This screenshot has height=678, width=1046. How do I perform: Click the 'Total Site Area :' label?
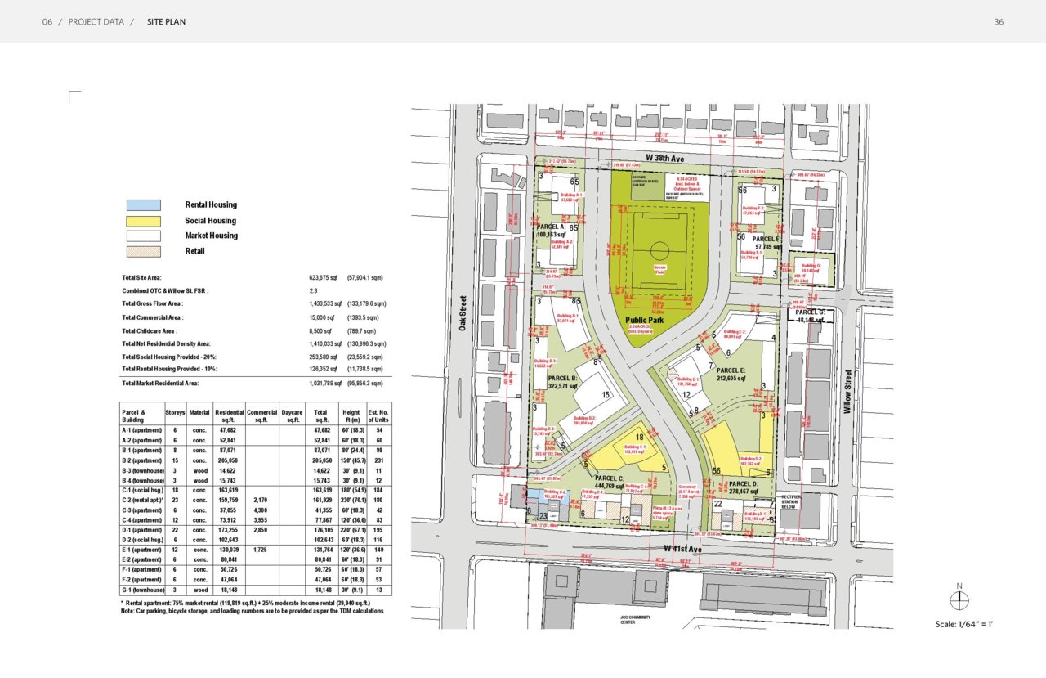click(x=141, y=278)
